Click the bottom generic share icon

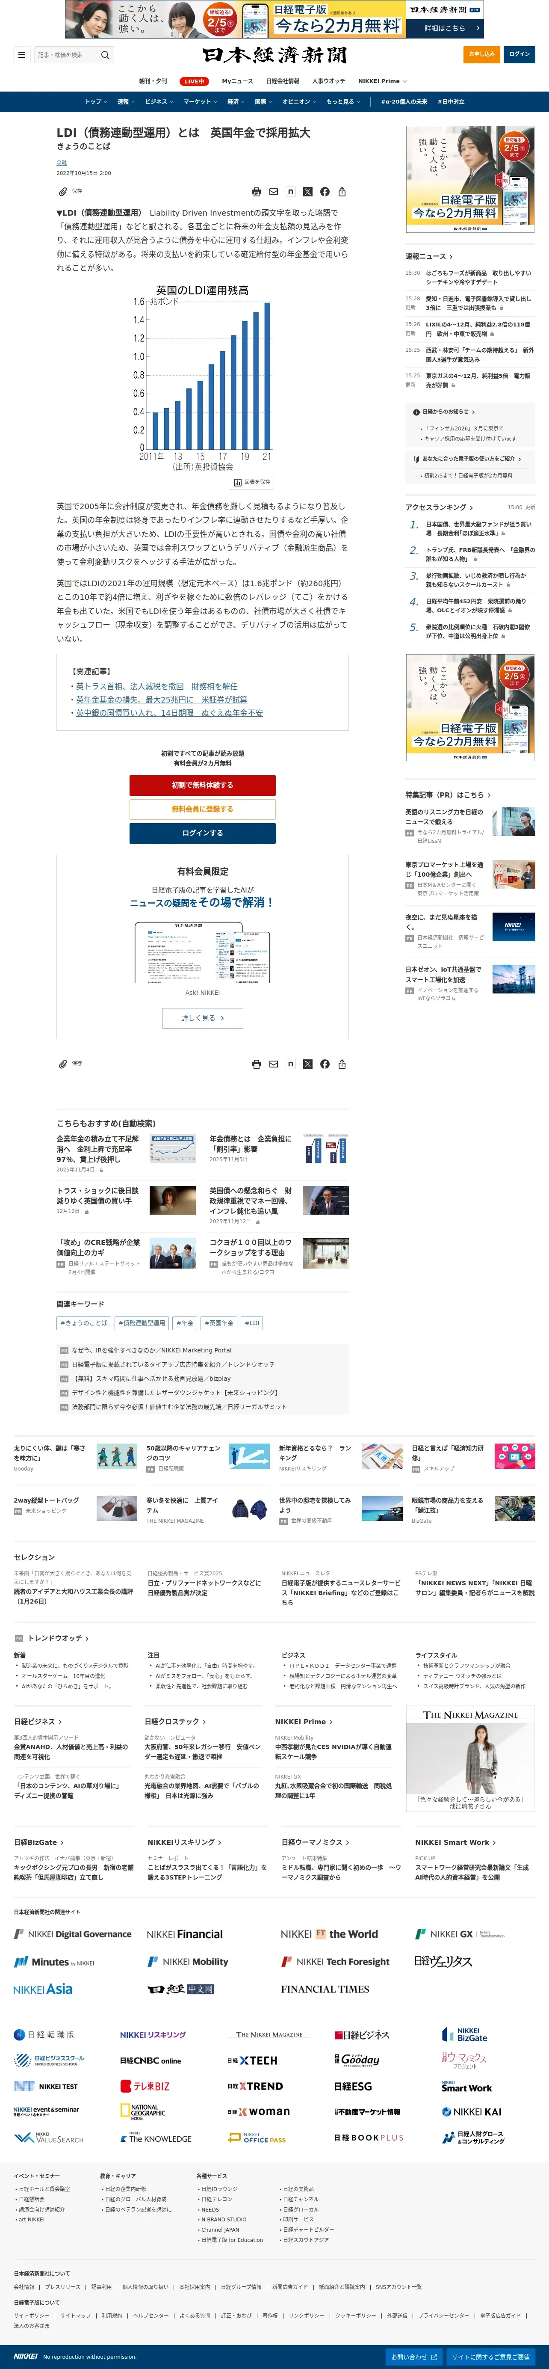tap(342, 1064)
